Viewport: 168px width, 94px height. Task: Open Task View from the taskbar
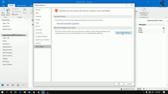15,92
